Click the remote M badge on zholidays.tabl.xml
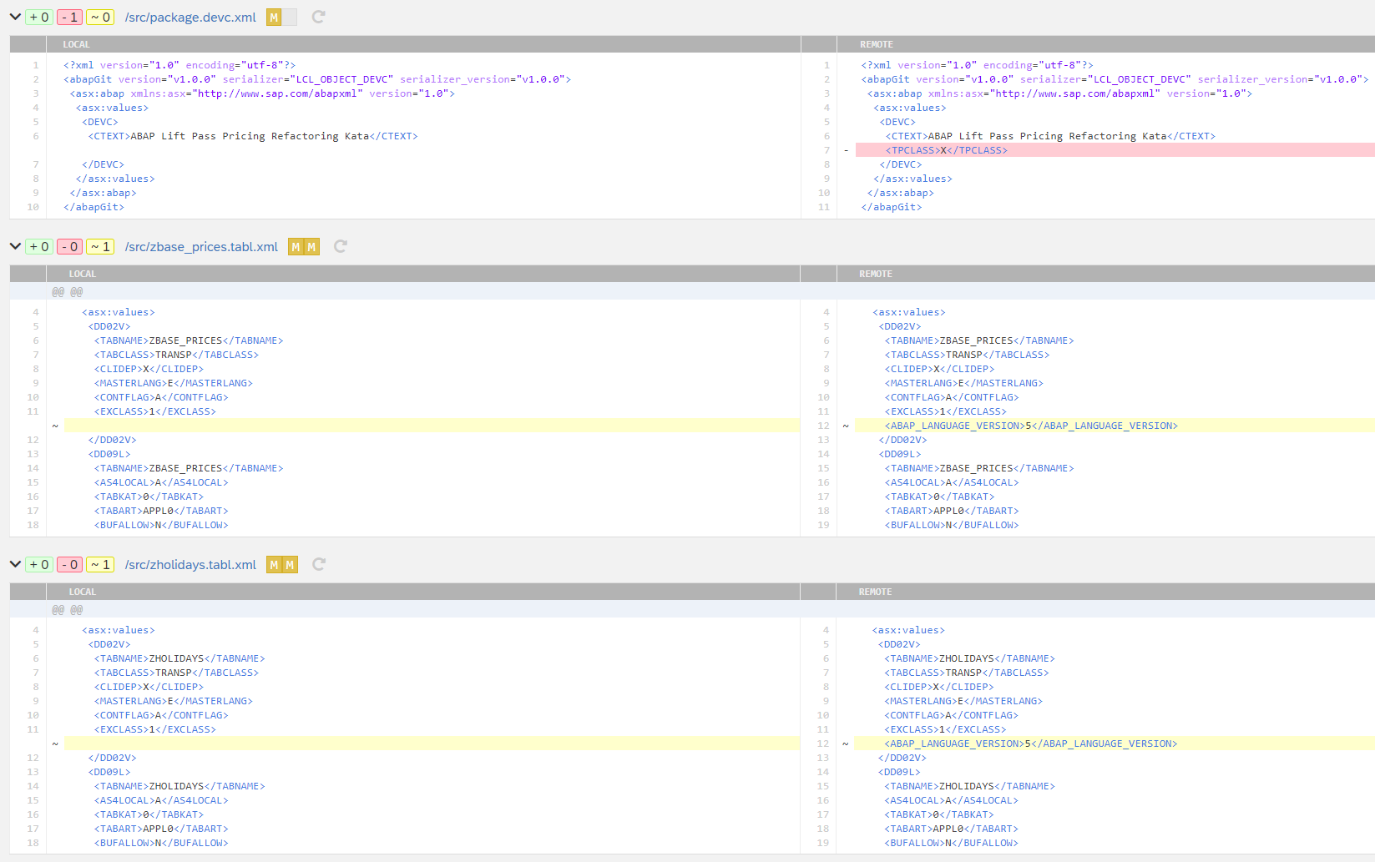Image resolution: width=1375 pixels, height=862 pixels. click(x=290, y=564)
